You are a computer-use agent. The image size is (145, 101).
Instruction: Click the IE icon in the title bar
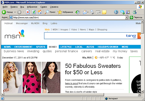coord(3,2)
